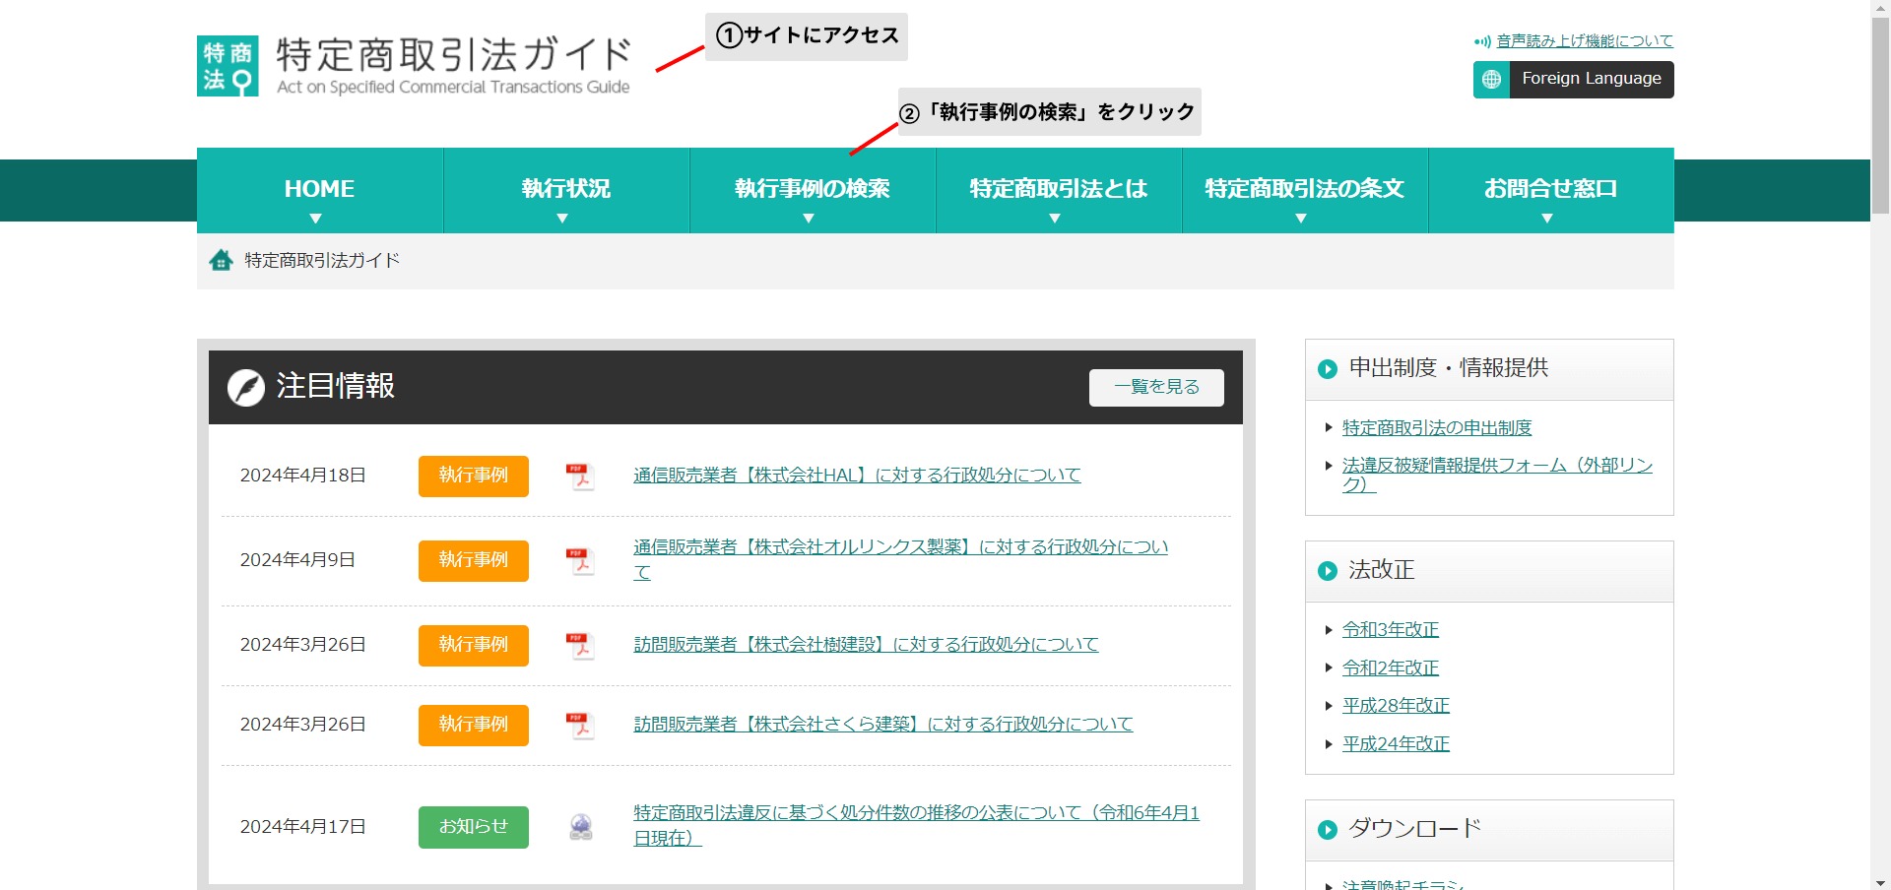The height and width of the screenshot is (890, 1891).
Task: Open the 音声読み上げ機能について link
Action: click(x=1585, y=41)
